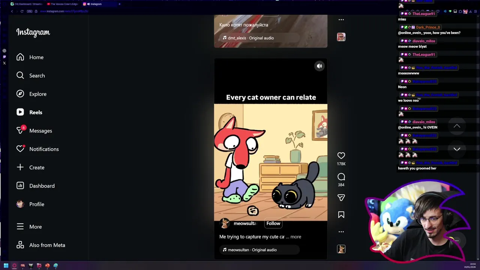Switch to The Vanoss Crew YouTube tab
This screenshot has width=480, height=270.
[62, 4]
